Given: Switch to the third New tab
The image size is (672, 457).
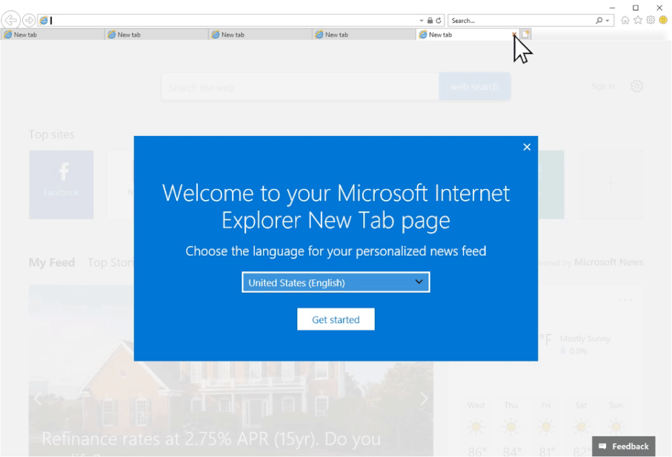Looking at the screenshot, I should pyautogui.click(x=260, y=35).
